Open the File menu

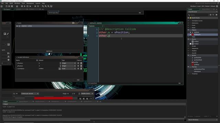[2, 3]
